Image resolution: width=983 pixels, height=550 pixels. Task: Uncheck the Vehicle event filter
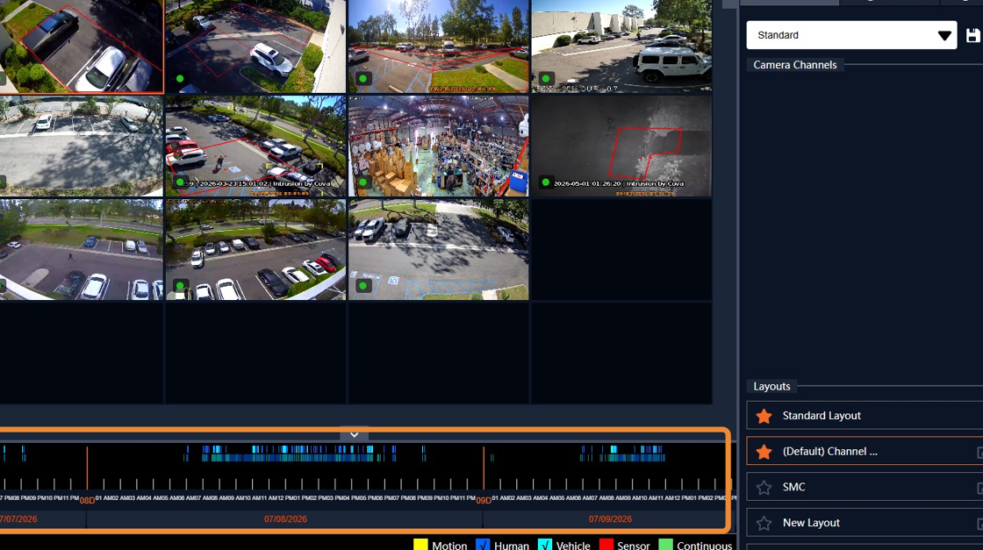click(545, 545)
